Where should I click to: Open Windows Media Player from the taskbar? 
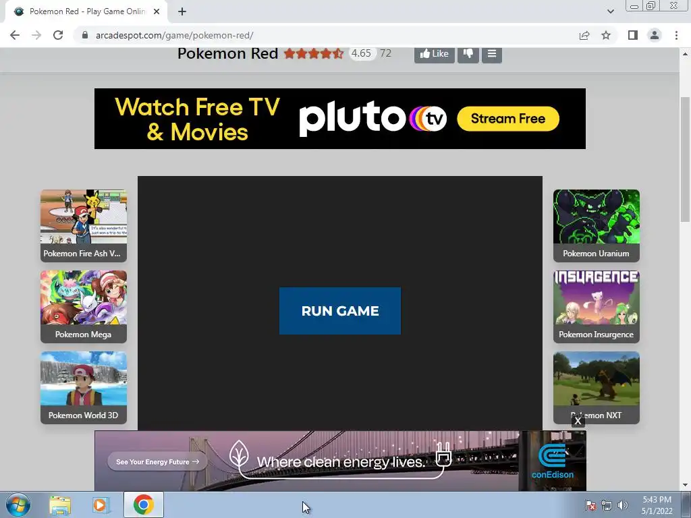(x=101, y=505)
